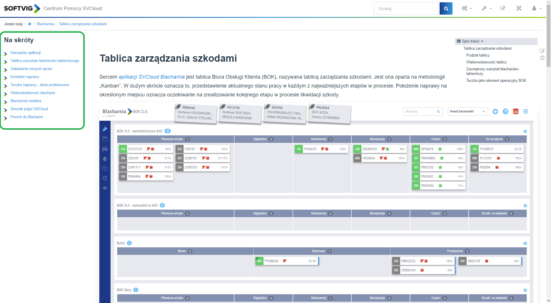551x303 pixels.
Task: Click the page revisions clock icon
Action: [542, 58]
